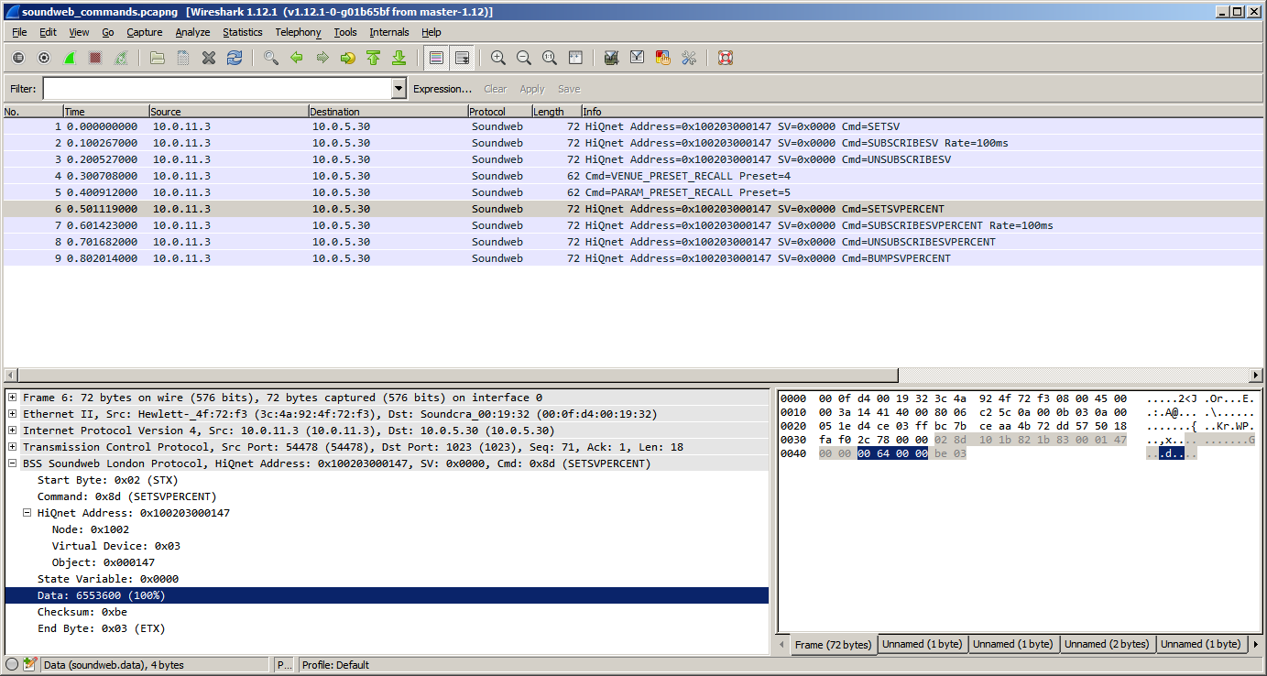The height and width of the screenshot is (676, 1267).
Task: Click packet list horizontal scrollbar right arrow
Action: [x=1256, y=375]
